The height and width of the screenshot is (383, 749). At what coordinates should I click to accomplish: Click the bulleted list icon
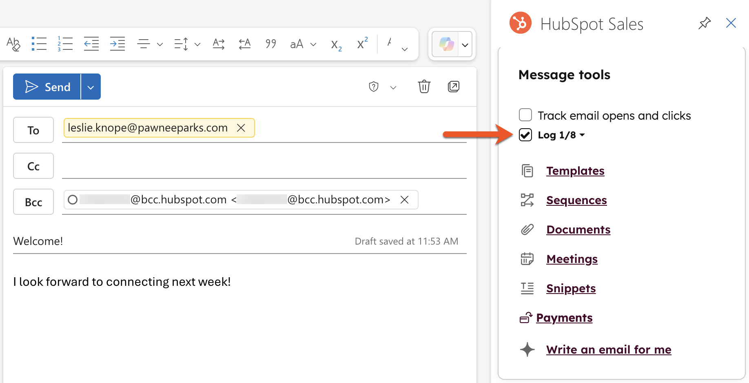click(39, 44)
